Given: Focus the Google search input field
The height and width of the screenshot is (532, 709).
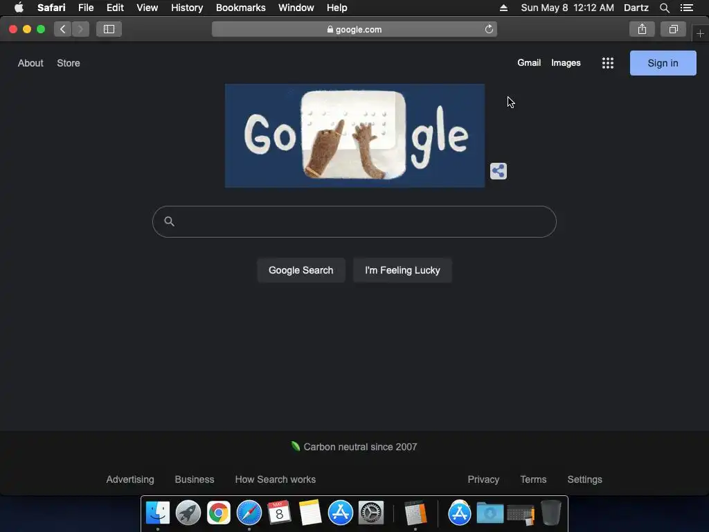Looking at the screenshot, I should click(x=354, y=222).
